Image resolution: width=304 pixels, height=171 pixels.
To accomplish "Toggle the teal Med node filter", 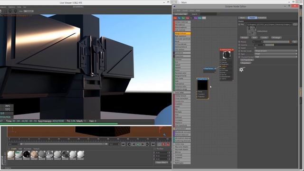I will pyautogui.click(x=199, y=18).
